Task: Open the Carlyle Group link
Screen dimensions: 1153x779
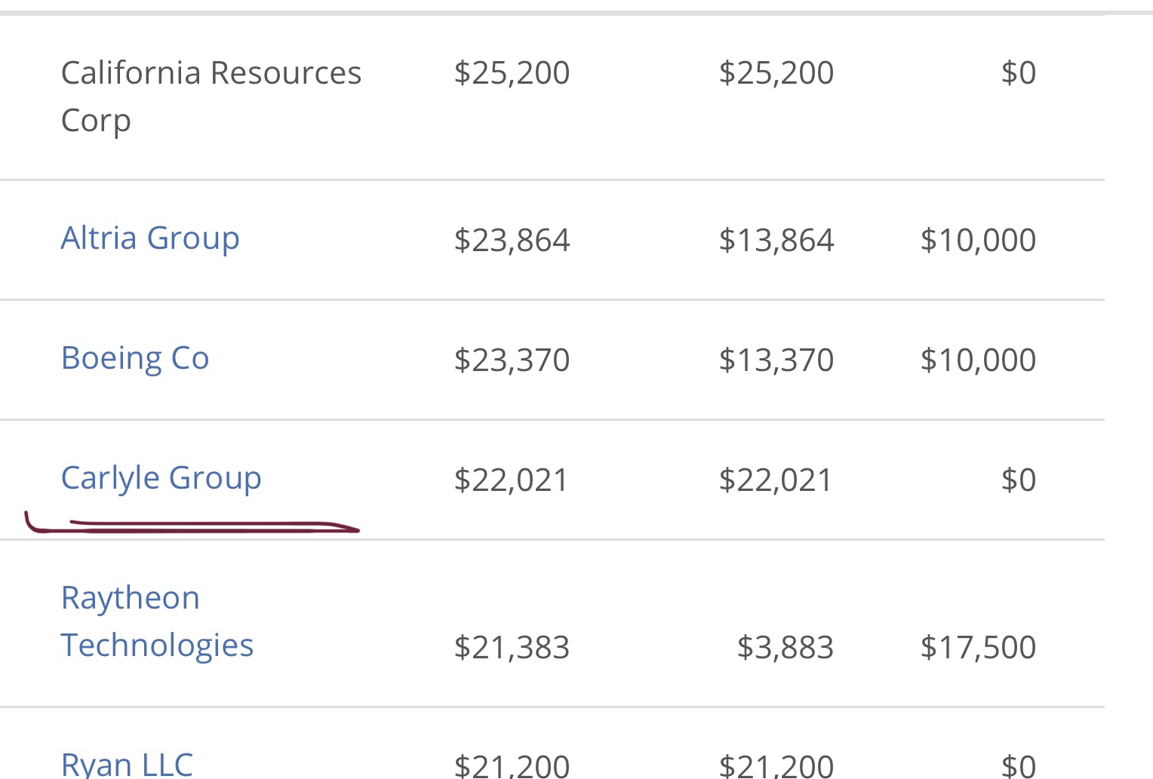Action: (x=161, y=478)
